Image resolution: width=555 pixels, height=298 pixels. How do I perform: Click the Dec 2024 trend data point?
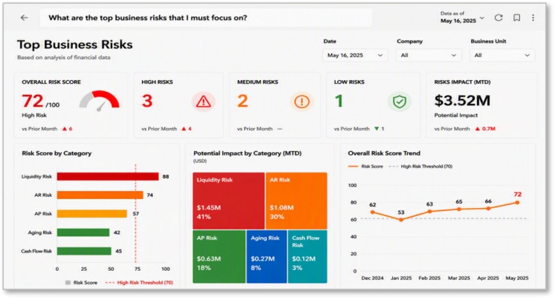(372, 212)
